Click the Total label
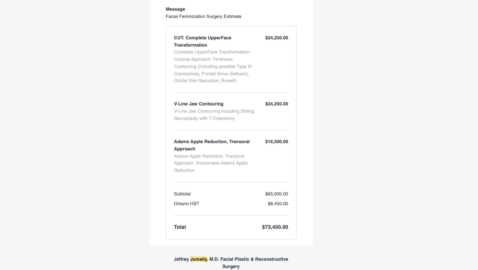 pyautogui.click(x=180, y=227)
